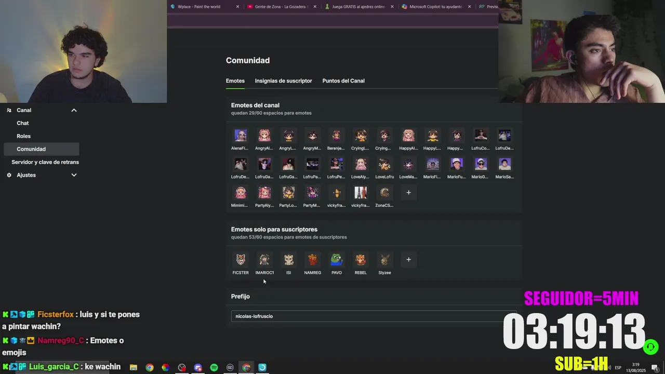The width and height of the screenshot is (665, 374).
Task: Close the ajedrez online tab
Action: coord(392,7)
